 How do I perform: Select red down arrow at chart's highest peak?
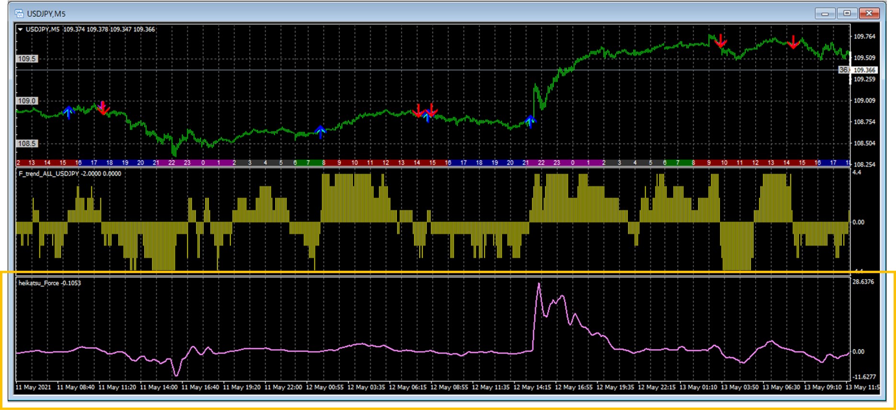pyautogui.click(x=720, y=41)
